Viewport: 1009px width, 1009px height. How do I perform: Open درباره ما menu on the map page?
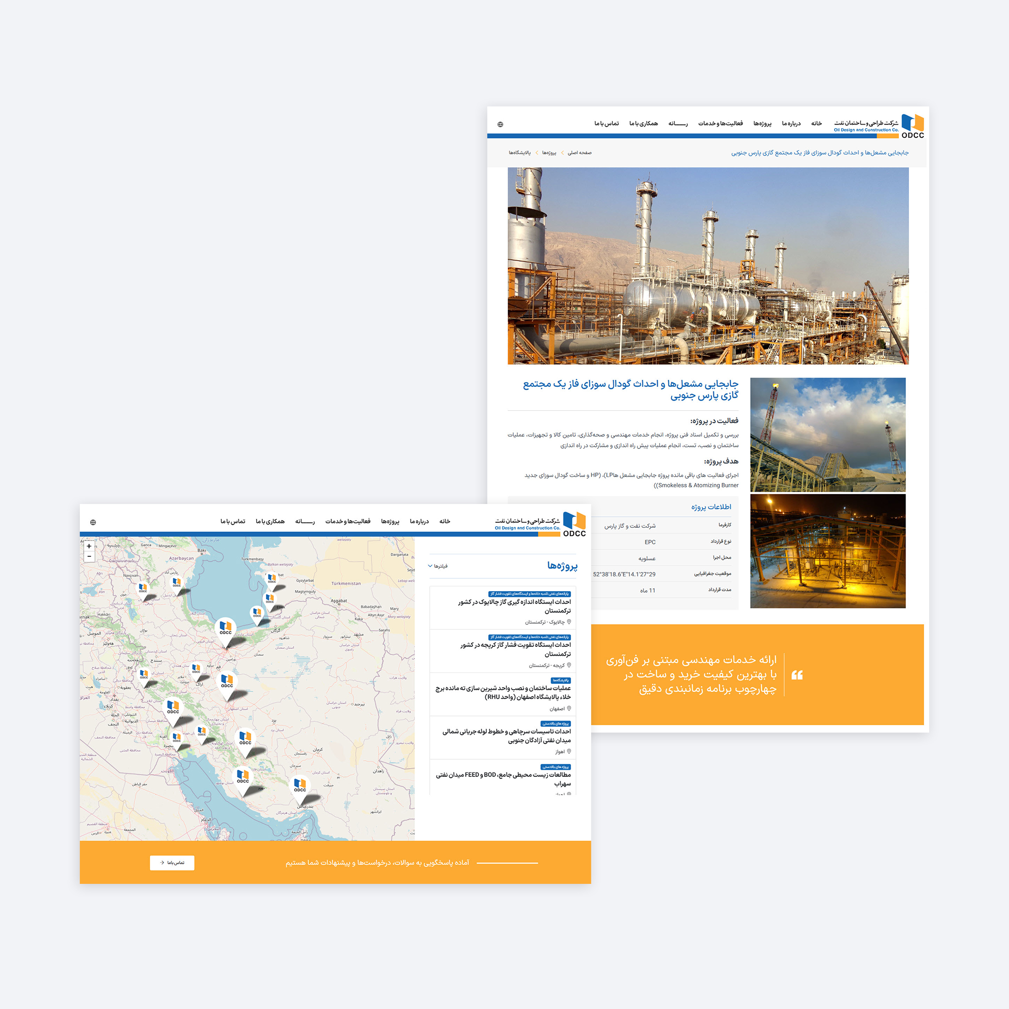(x=419, y=521)
